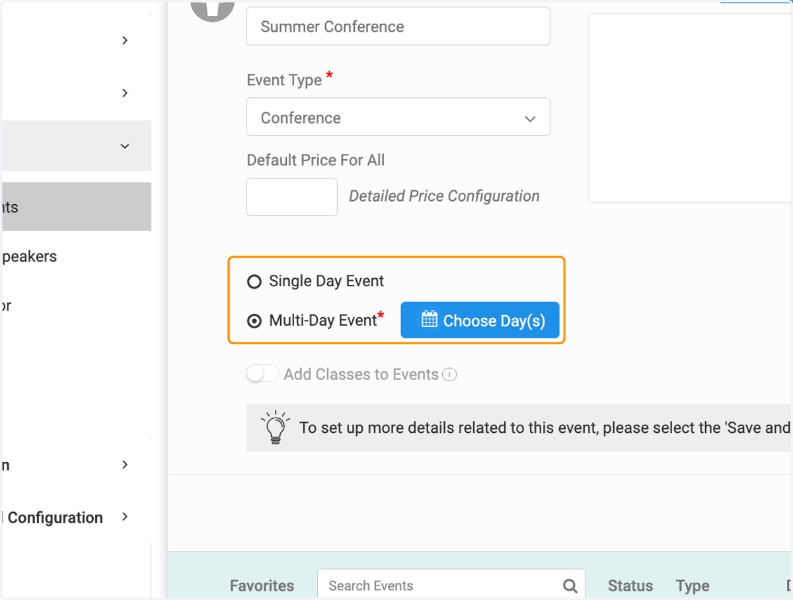This screenshot has width=793, height=600.
Task: Expand the Configuration sidebar menu chevron
Action: (x=125, y=517)
